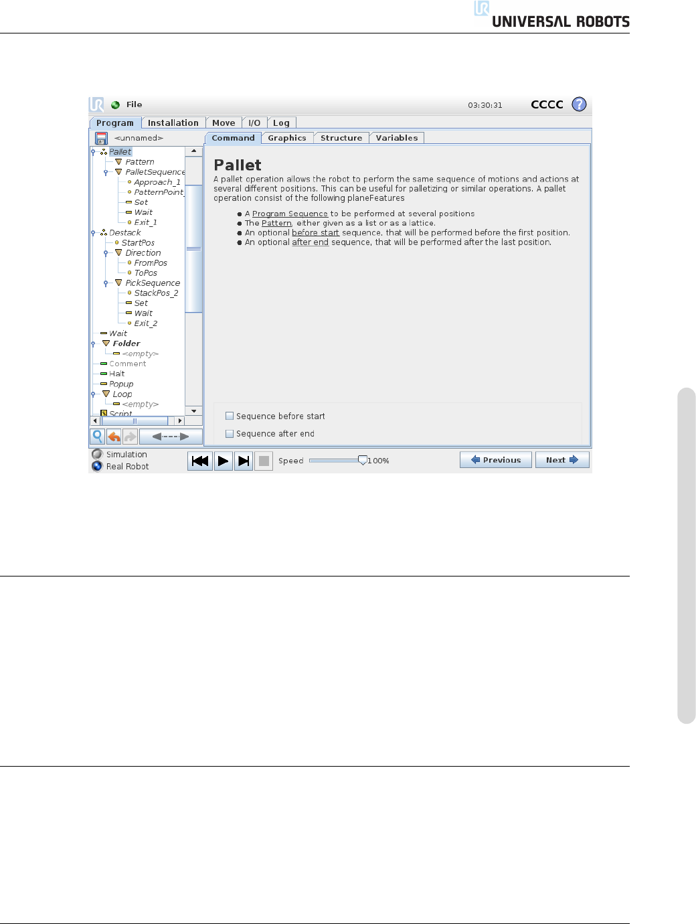
Task: Select the Simulation radio button
Action: pos(97,454)
